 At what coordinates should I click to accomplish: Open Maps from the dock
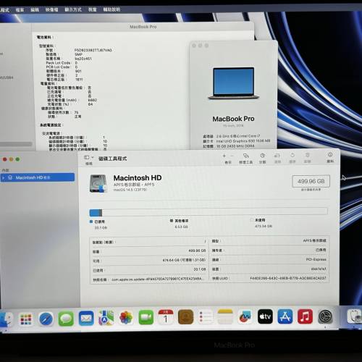click(106, 318)
